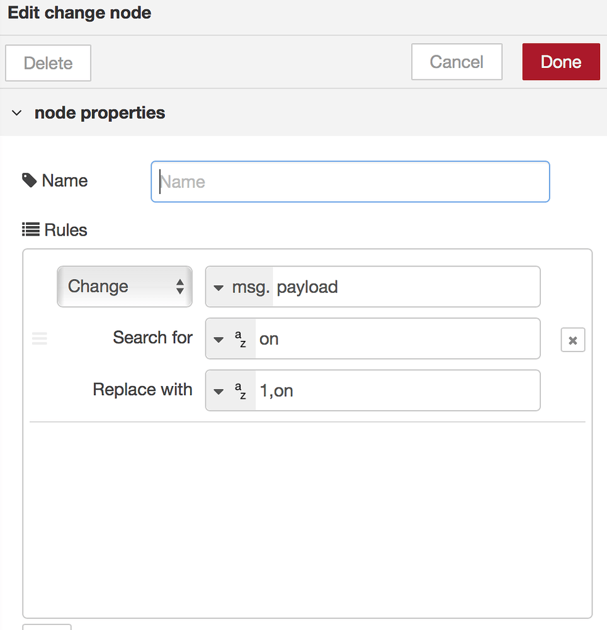The height and width of the screenshot is (630, 607).
Task: Click the tag icon beside Name
Action: (x=29, y=180)
